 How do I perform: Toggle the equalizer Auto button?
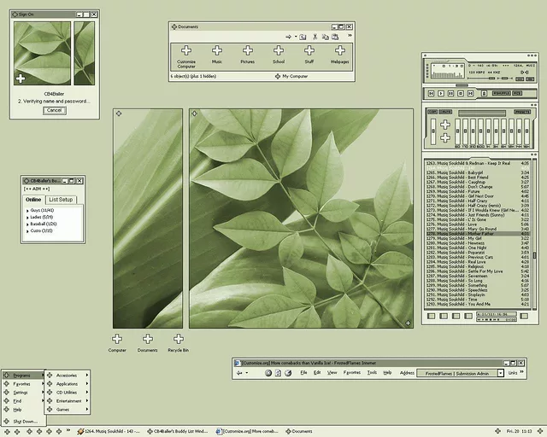point(445,112)
